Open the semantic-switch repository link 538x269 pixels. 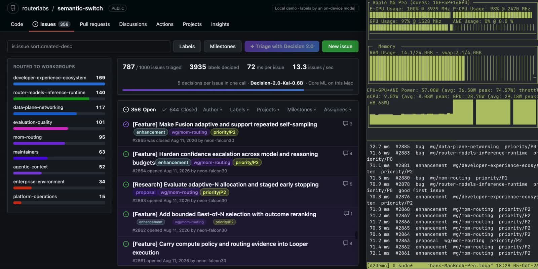coord(80,8)
